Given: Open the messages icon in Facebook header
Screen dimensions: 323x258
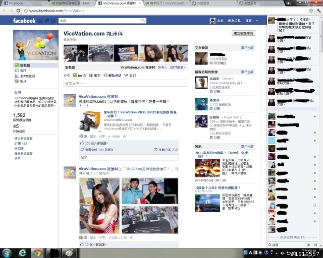Looking at the screenshot, I should pyautogui.click(x=47, y=21).
